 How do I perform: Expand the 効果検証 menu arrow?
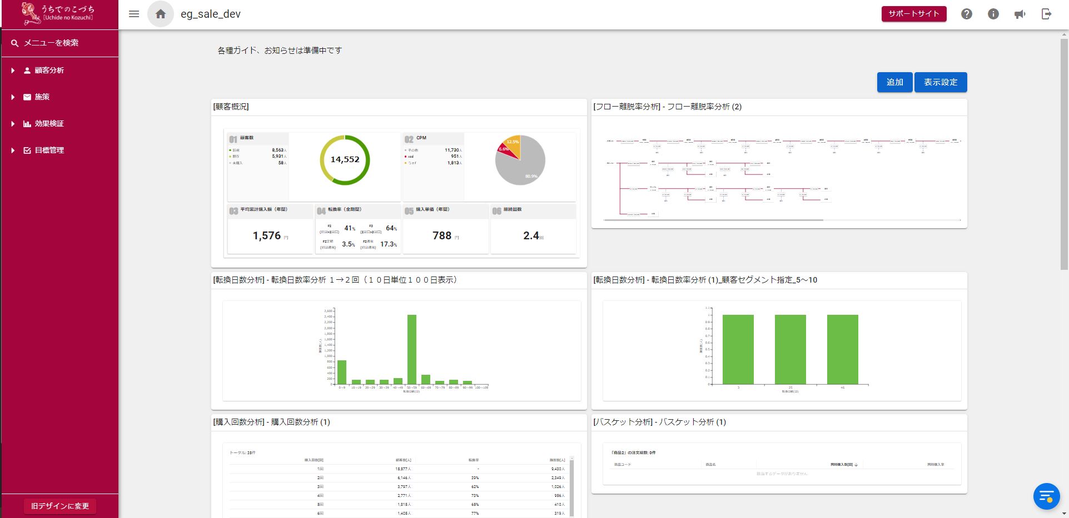pyautogui.click(x=13, y=124)
